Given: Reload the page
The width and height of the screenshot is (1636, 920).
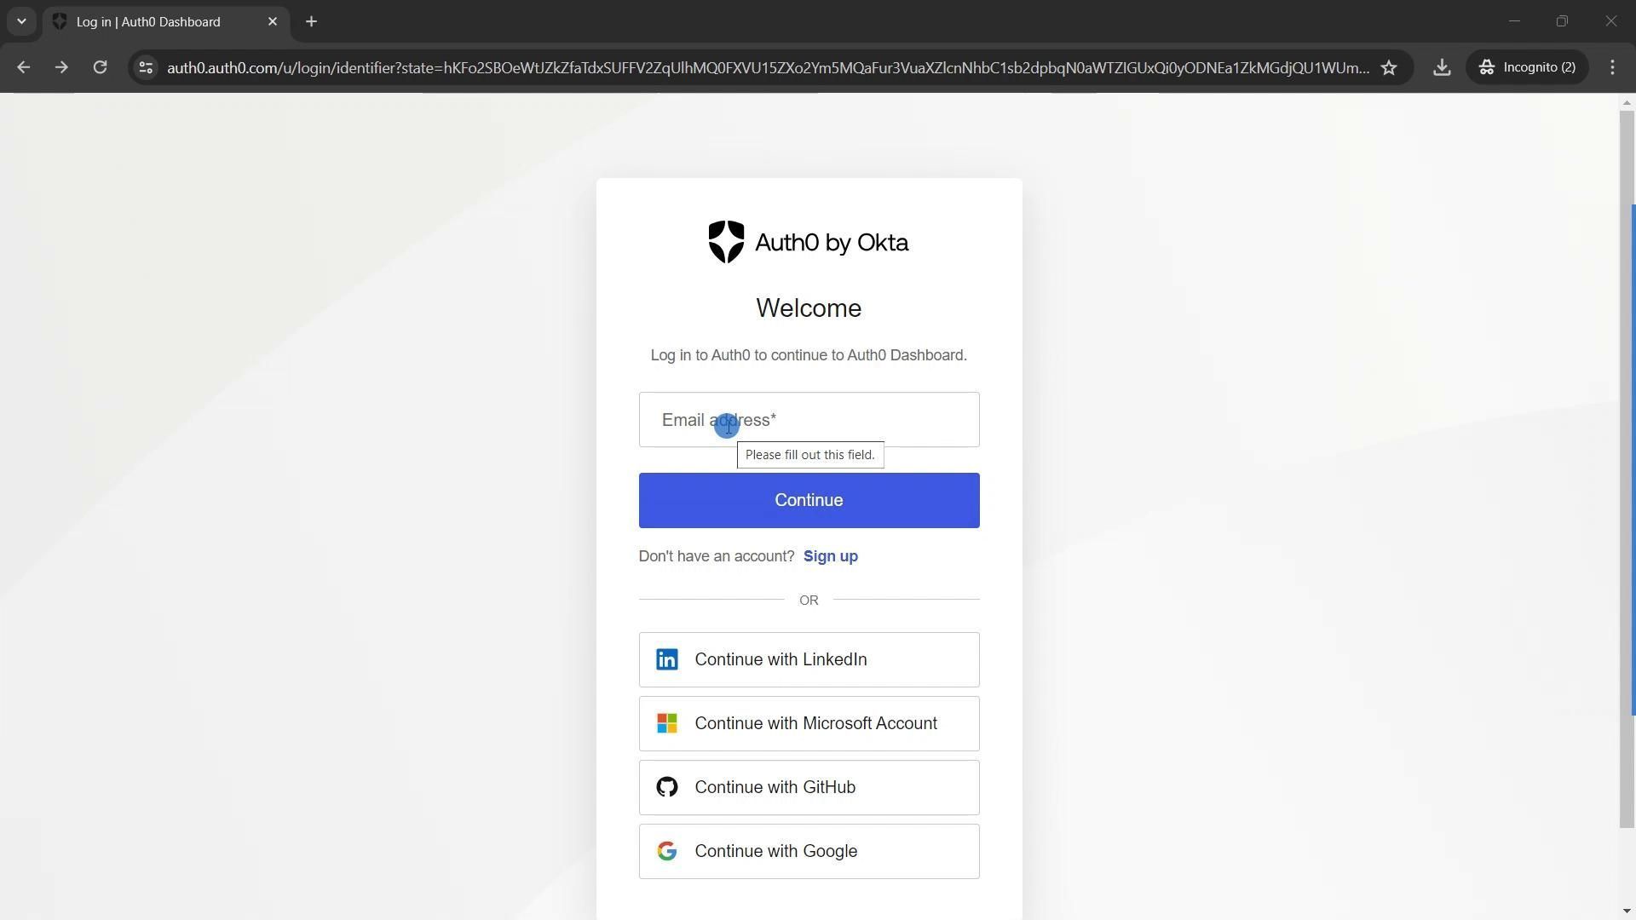Looking at the screenshot, I should pyautogui.click(x=100, y=68).
